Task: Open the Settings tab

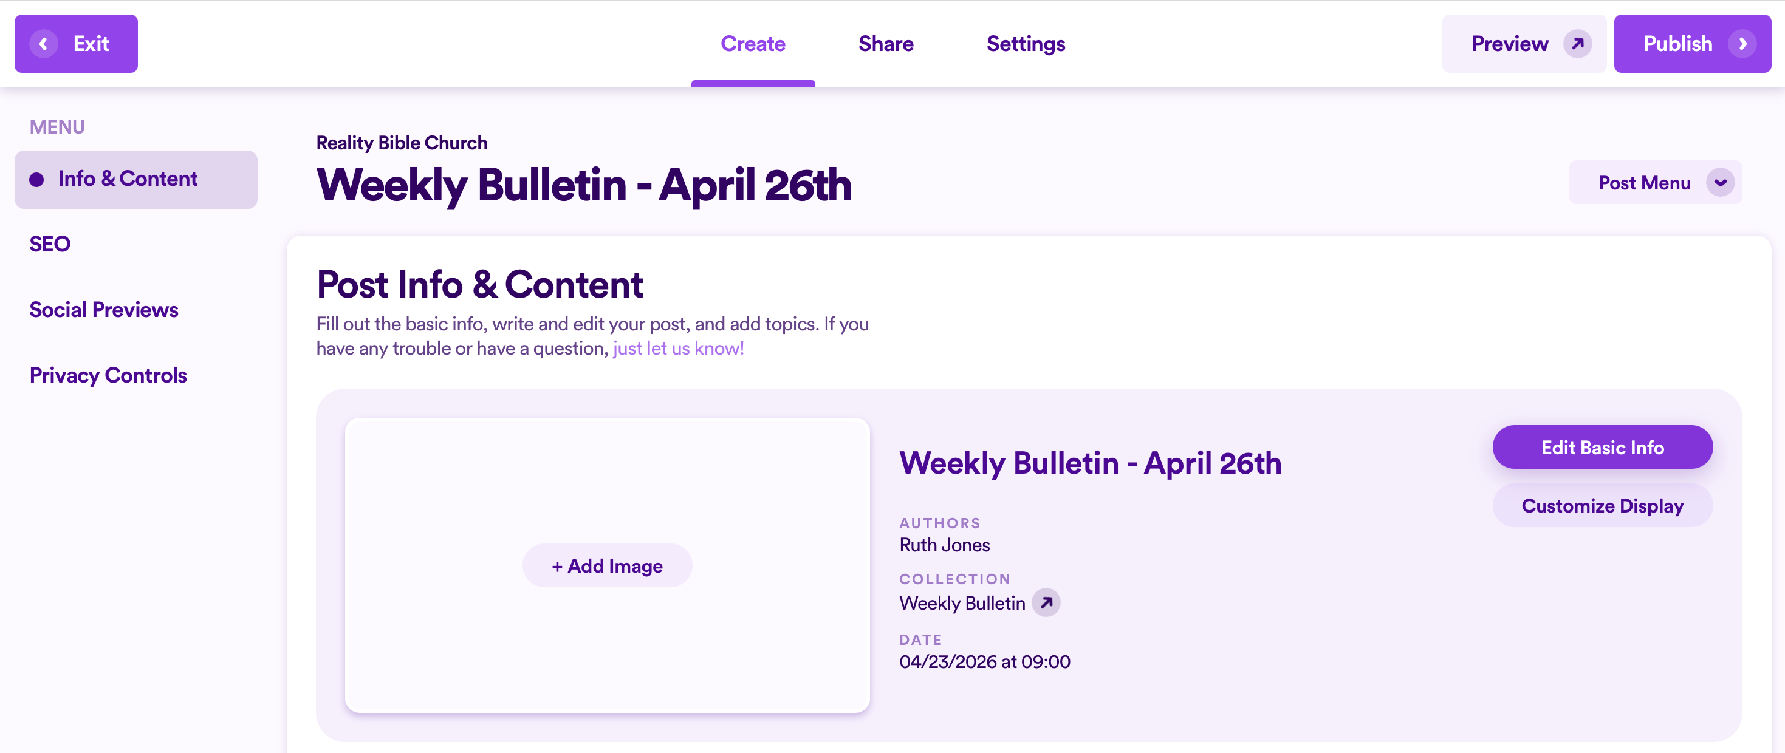Action: click(1026, 44)
